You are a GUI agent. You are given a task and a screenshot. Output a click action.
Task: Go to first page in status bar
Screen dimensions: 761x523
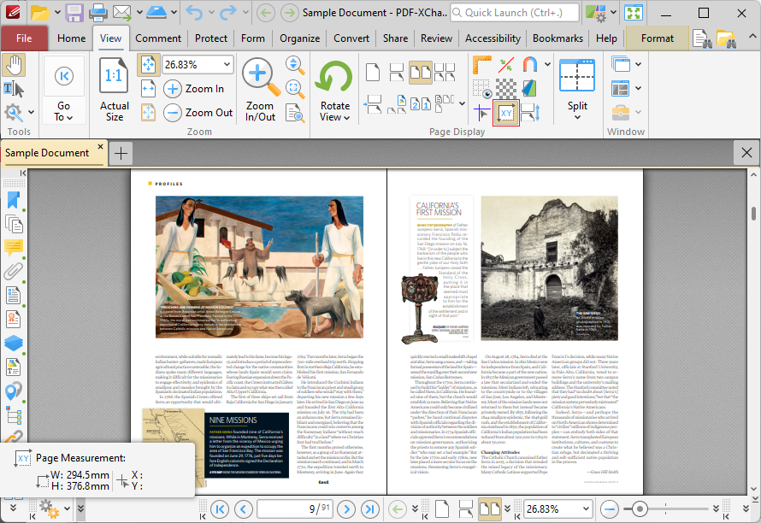pyautogui.click(x=220, y=509)
